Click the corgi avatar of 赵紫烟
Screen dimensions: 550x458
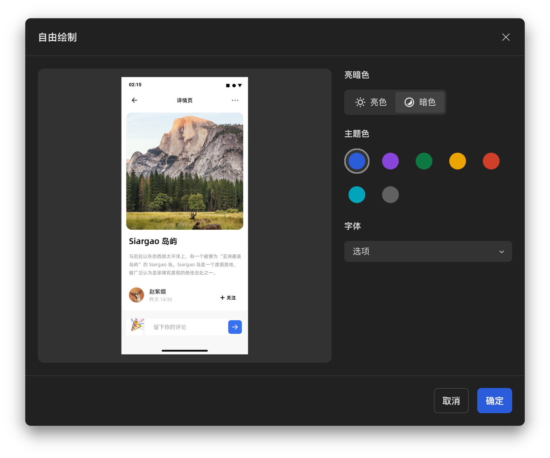coord(136,295)
